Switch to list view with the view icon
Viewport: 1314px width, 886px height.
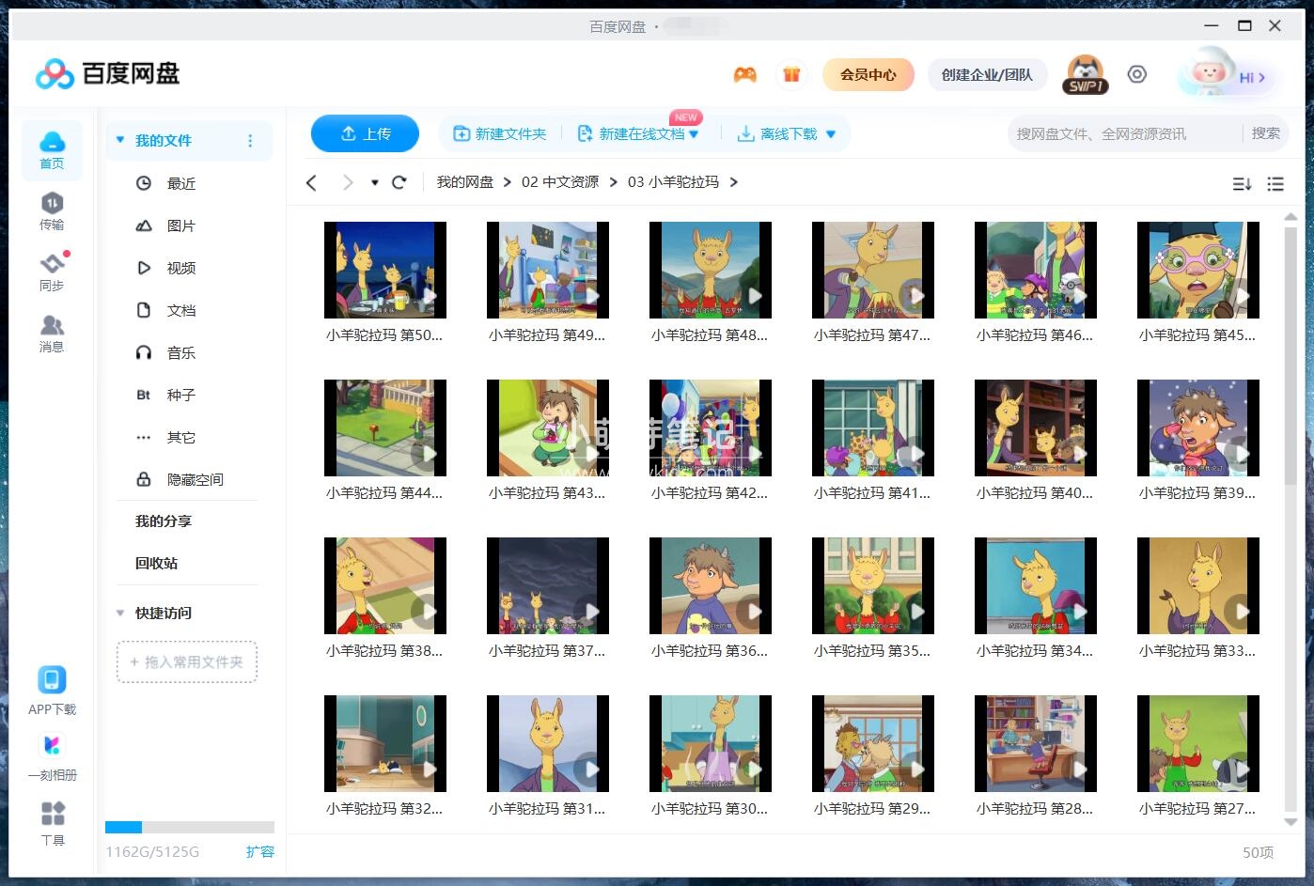click(1276, 183)
